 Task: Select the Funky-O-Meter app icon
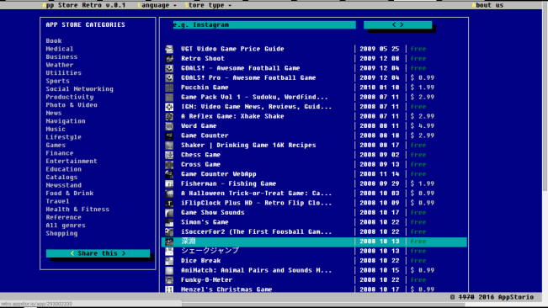click(x=169, y=280)
